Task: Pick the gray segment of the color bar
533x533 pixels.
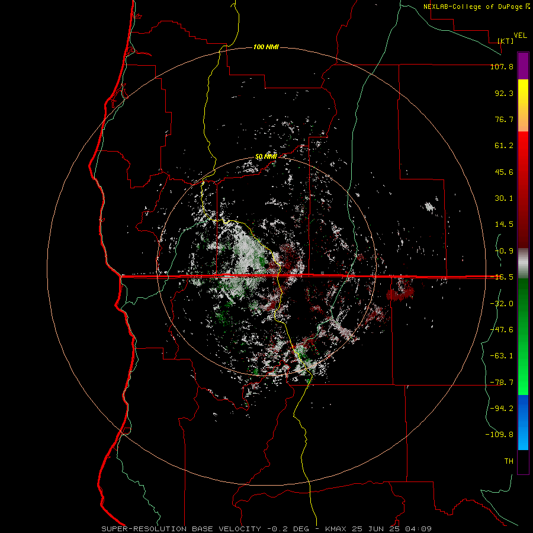Action: tap(523, 263)
